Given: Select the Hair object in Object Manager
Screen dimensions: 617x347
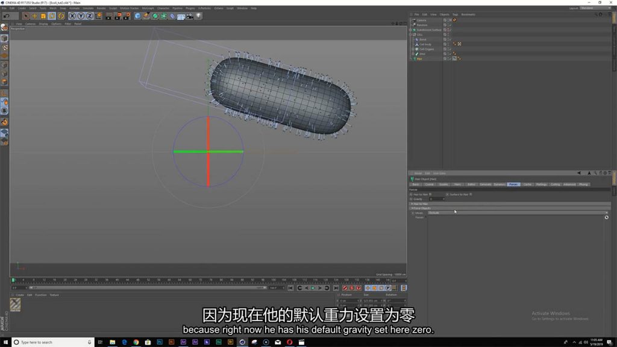Looking at the screenshot, I should [419, 58].
